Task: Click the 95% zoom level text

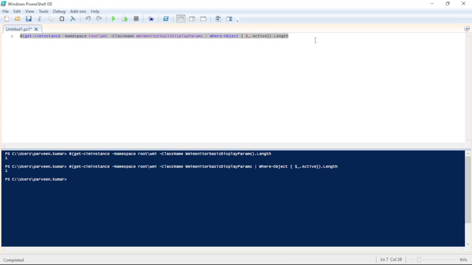Action: click(x=463, y=260)
